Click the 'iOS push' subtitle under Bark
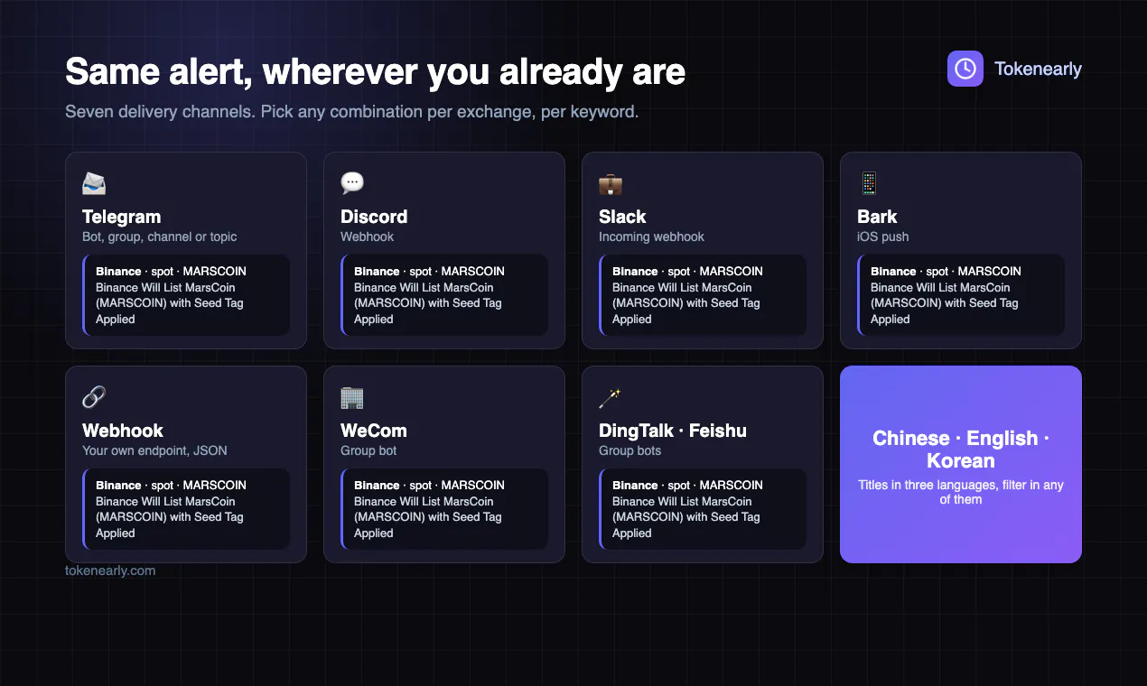 [x=883, y=236]
